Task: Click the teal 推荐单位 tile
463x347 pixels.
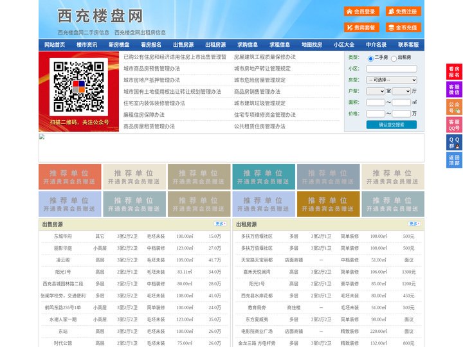Action: tap(264, 177)
